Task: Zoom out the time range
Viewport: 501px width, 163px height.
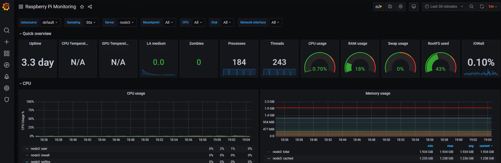Action: (x=472, y=6)
